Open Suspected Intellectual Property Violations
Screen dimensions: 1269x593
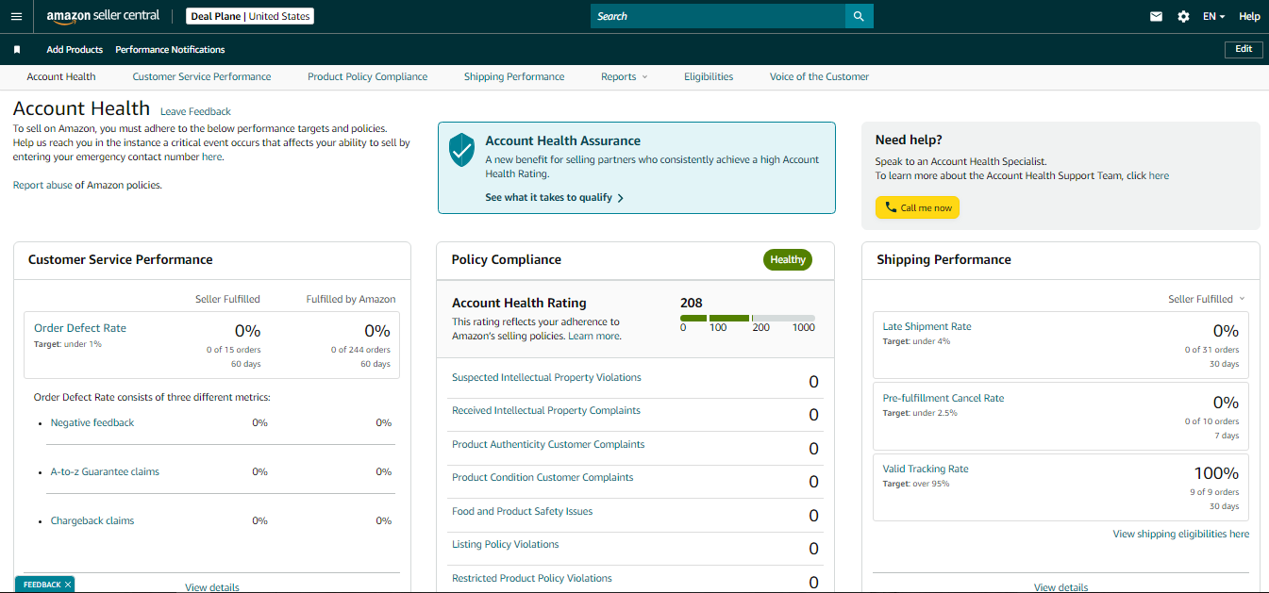pos(546,377)
